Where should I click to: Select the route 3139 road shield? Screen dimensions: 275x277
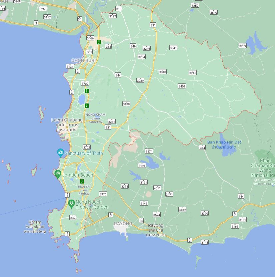click(x=182, y=210)
